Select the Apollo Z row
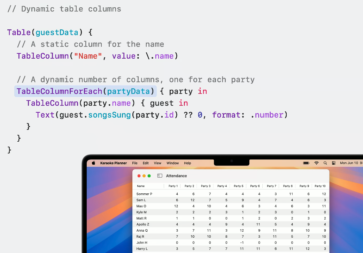Viewport: 363px width, 253px height. pyautogui.click(x=231, y=224)
